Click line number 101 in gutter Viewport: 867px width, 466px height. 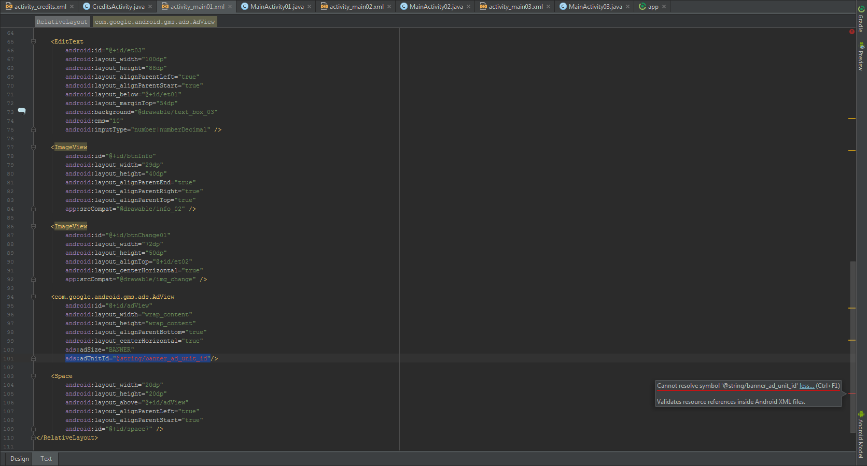click(x=9, y=358)
